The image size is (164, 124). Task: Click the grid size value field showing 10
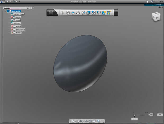[x=160, y=115]
